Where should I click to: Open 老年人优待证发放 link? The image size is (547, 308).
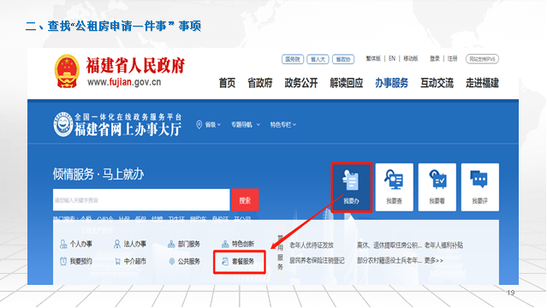tap(312, 246)
